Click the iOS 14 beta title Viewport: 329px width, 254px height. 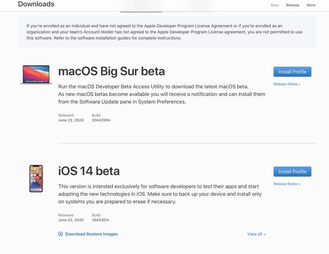point(89,171)
